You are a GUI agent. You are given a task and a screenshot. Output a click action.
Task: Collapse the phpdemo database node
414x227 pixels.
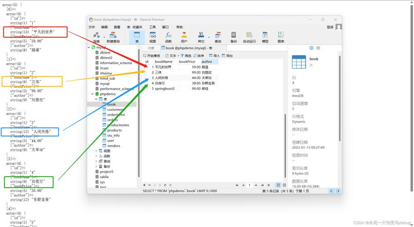[x=93, y=94]
